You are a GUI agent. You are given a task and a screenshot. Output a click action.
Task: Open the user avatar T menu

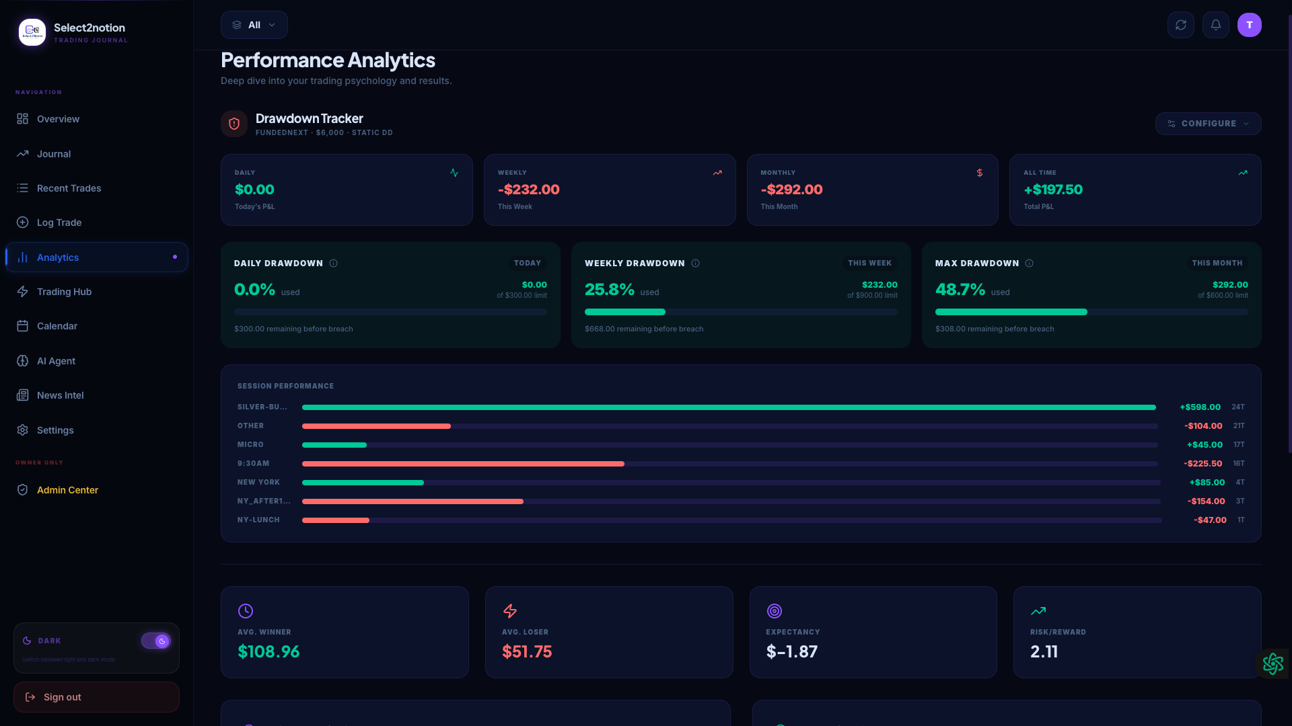click(x=1250, y=25)
